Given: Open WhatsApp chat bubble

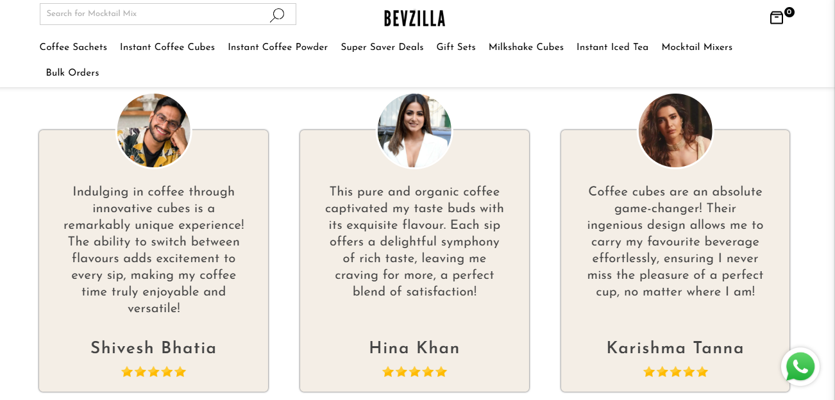Looking at the screenshot, I should pyautogui.click(x=800, y=367).
